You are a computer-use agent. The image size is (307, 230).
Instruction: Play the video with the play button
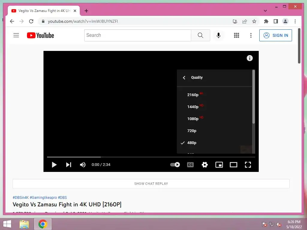pyautogui.click(x=54, y=165)
